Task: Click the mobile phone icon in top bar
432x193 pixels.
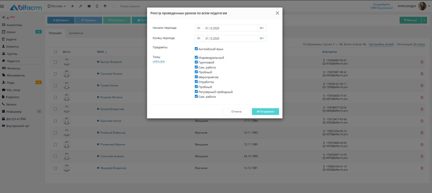Action: [97, 6]
